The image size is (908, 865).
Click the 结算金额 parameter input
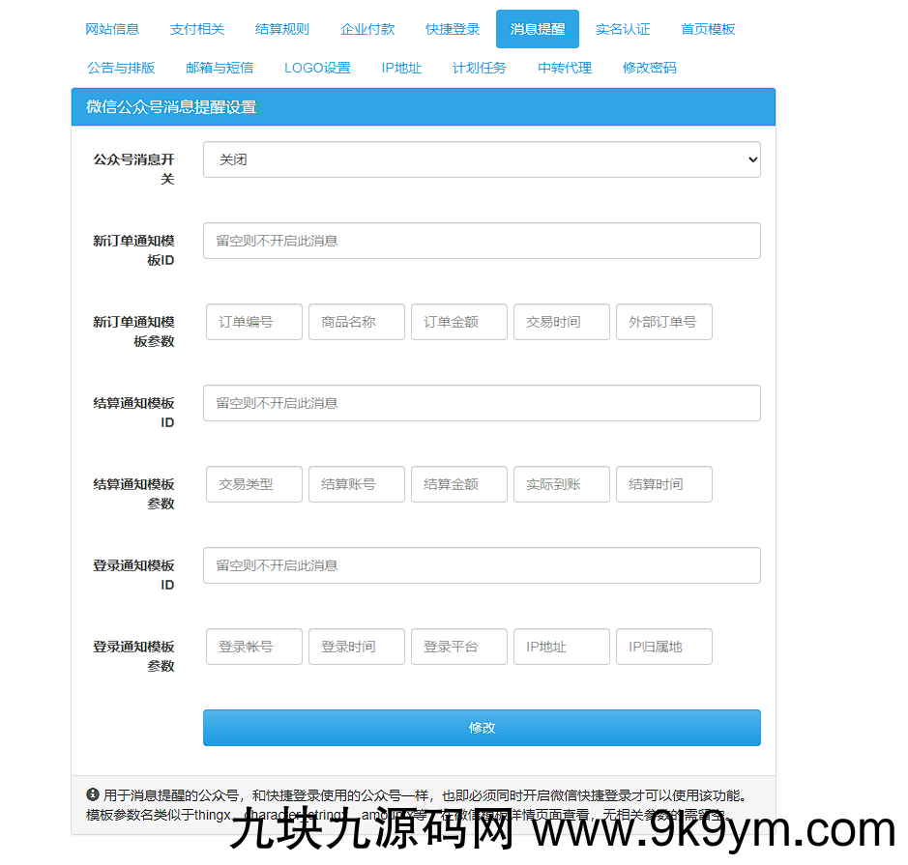[458, 484]
